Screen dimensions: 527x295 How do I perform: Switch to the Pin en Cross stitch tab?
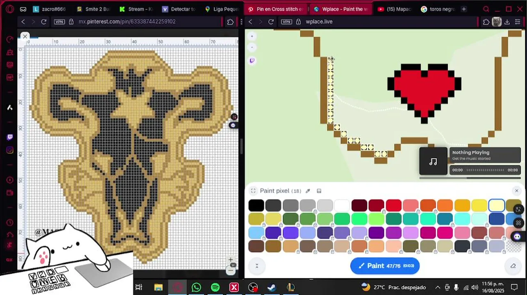click(x=275, y=9)
